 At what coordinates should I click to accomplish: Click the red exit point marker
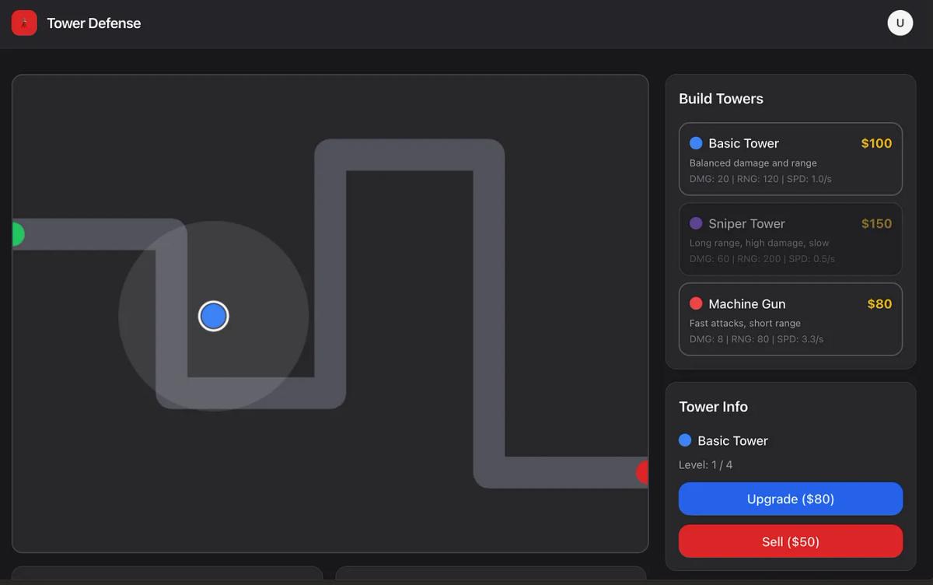tap(642, 472)
